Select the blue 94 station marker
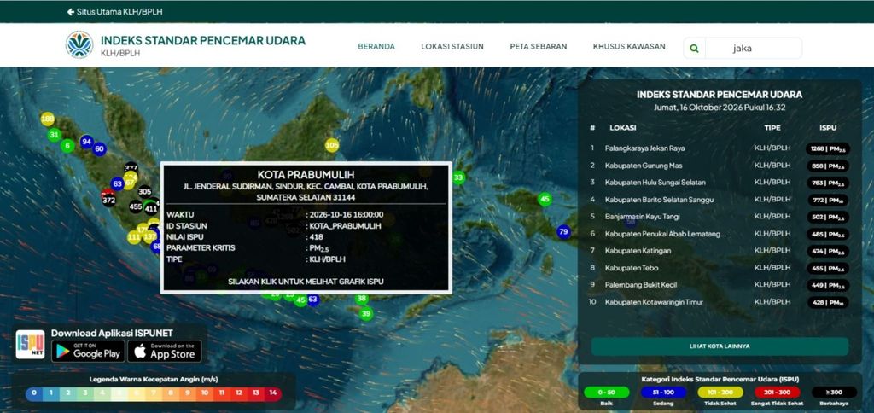Viewport: 874px width, 413px height. click(x=86, y=142)
